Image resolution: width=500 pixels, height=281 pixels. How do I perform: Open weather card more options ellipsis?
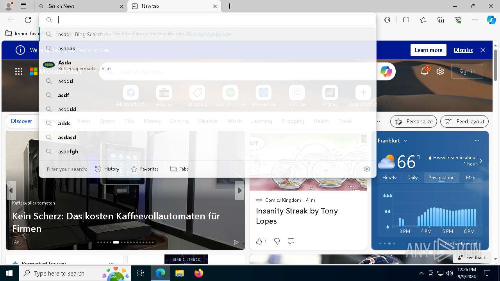coord(477,140)
